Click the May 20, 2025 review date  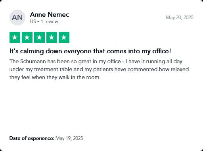coord(180,17)
